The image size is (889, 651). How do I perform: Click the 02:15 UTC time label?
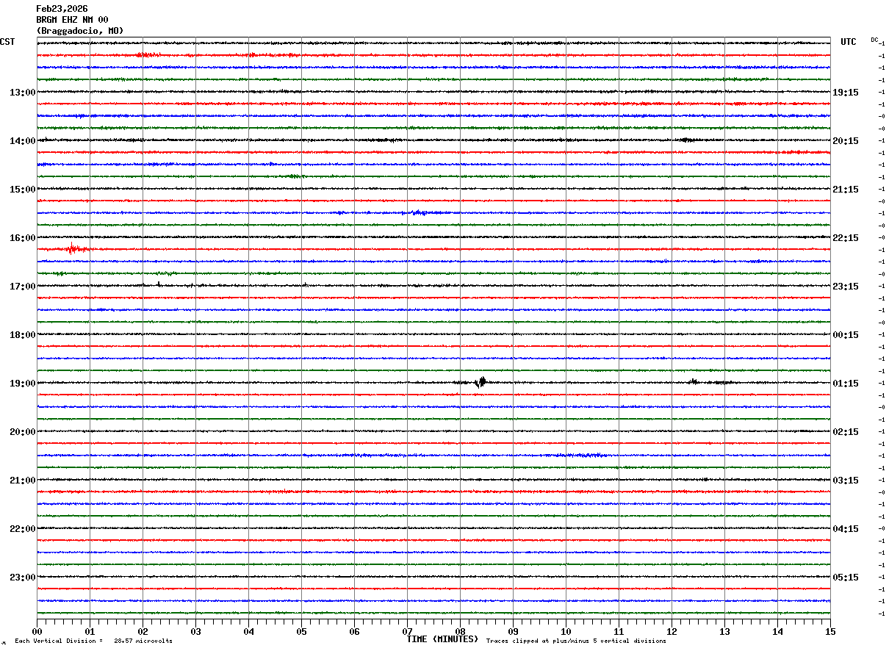(x=846, y=432)
